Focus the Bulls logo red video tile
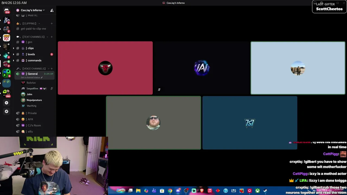 click(x=105, y=68)
